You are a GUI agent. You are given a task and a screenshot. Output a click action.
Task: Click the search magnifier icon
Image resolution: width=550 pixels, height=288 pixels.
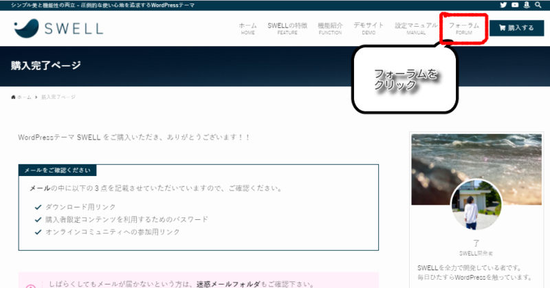[x=538, y=5]
